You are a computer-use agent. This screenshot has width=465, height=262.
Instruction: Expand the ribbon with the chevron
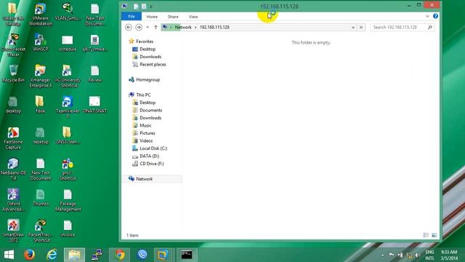click(427, 16)
